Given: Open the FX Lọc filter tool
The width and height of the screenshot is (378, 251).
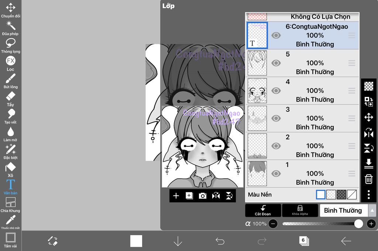Looking at the screenshot, I should pyautogui.click(x=11, y=63).
